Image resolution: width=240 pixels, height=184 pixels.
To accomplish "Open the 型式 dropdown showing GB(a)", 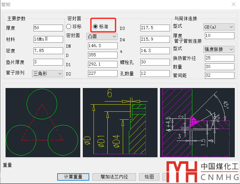I will [x=219, y=27].
